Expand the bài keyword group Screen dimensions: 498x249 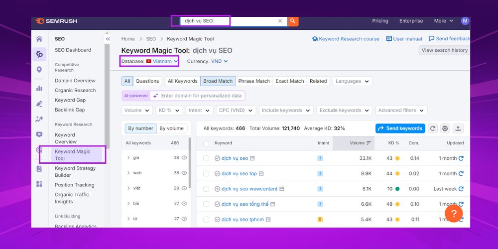click(x=128, y=204)
